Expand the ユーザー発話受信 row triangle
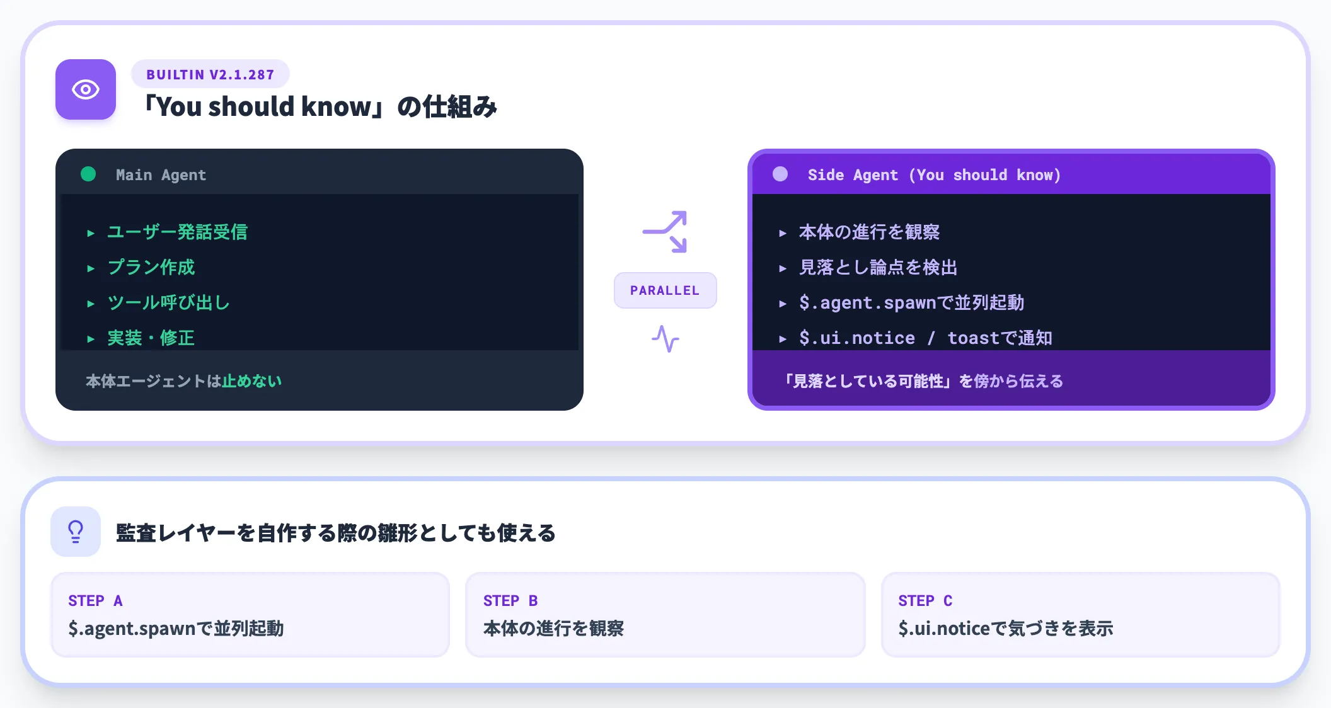1331x708 pixels. pos(91,233)
